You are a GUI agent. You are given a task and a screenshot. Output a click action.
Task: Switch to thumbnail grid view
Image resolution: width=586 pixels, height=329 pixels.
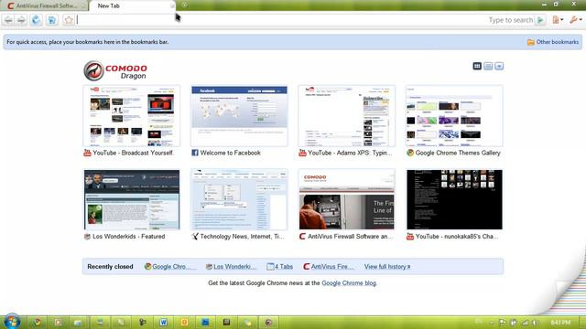click(x=477, y=66)
